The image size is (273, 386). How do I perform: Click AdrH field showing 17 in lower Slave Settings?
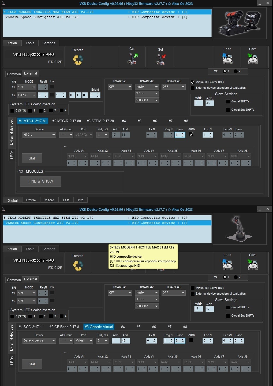click(199, 309)
